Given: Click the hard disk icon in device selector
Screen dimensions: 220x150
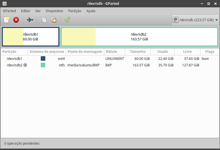Looking at the screenshot, I should click(176, 20).
